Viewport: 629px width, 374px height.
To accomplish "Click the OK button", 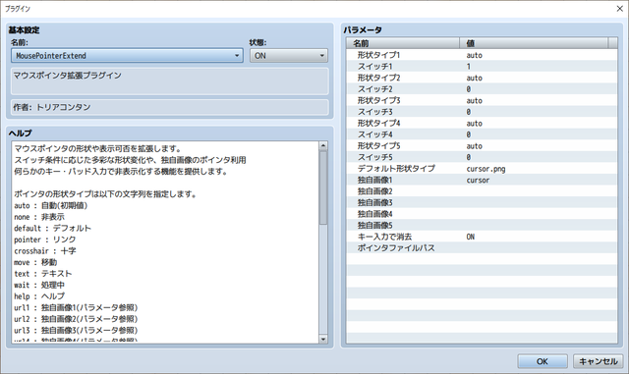I will [542, 361].
